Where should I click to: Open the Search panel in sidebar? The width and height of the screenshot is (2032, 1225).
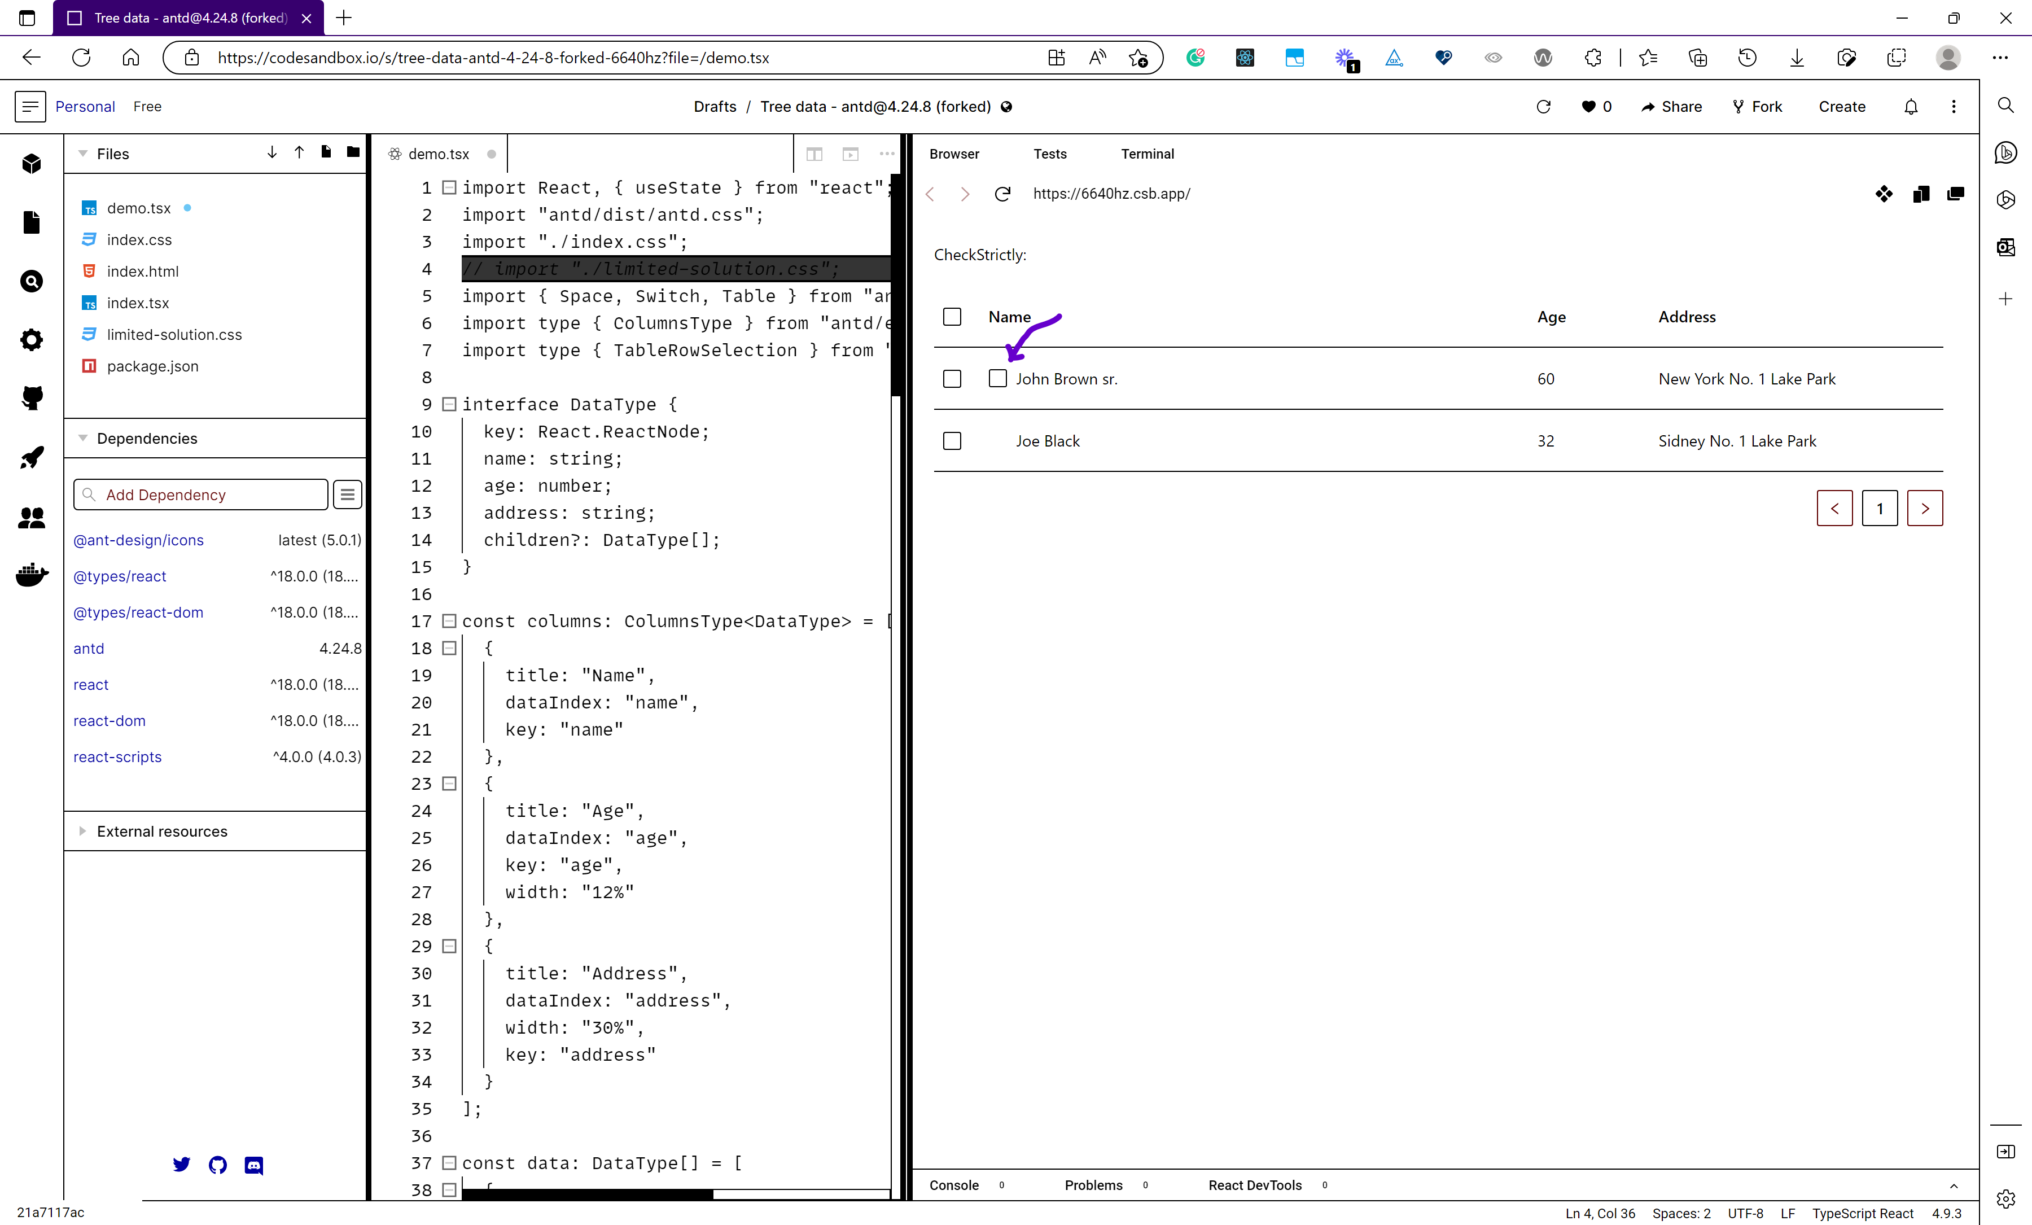click(x=32, y=281)
